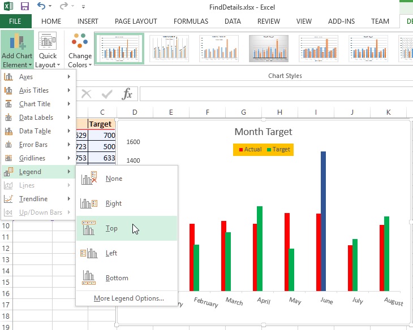Open More Legend Options
Image resolution: width=413 pixels, height=330 pixels.
tap(128, 298)
